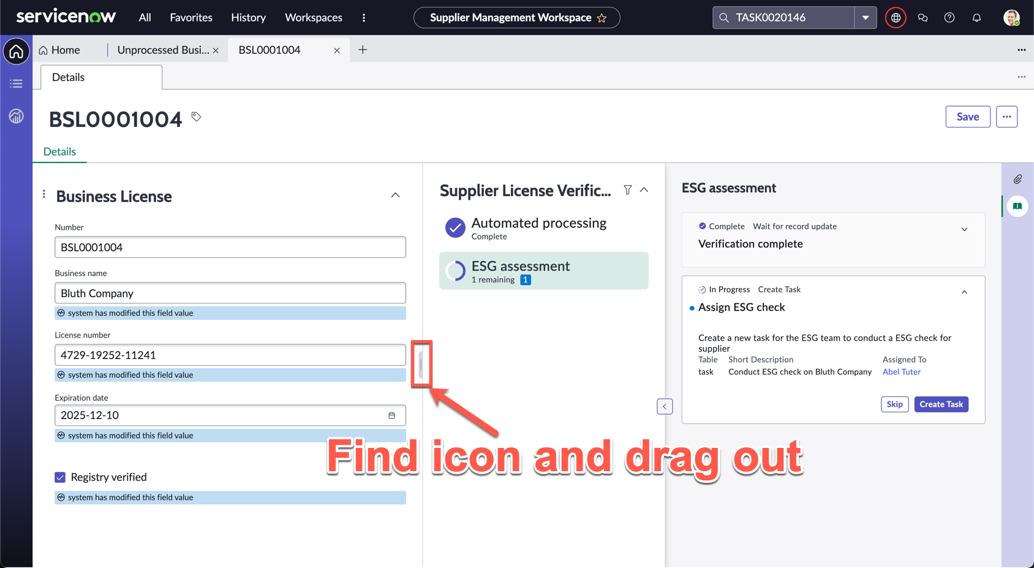Click the pane resize handle beside License number
The width and height of the screenshot is (1034, 568).
pos(421,365)
